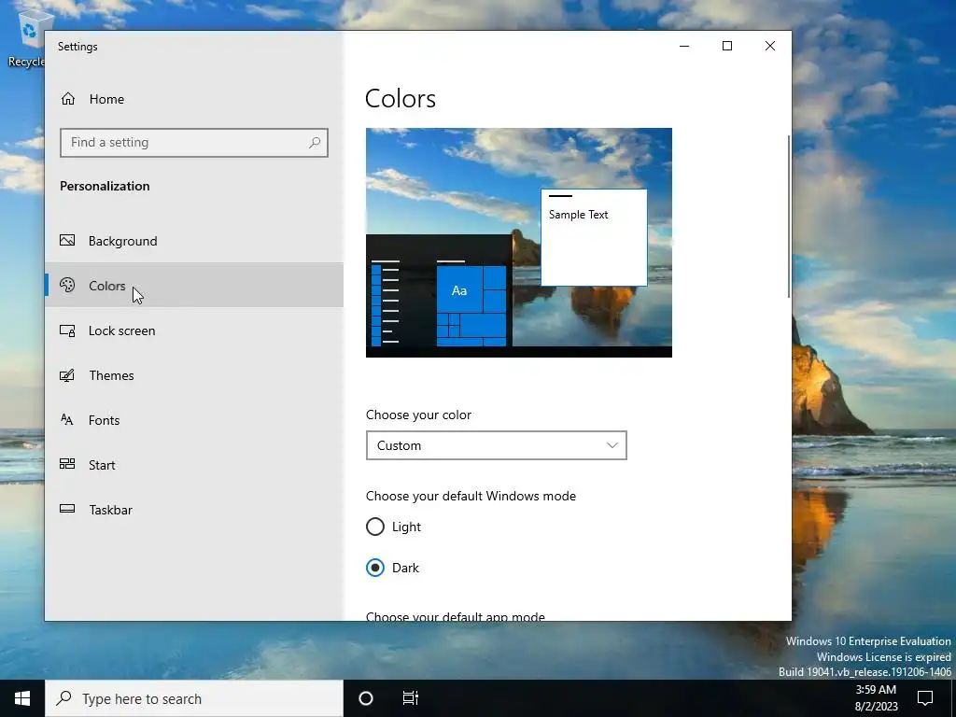Click the Aa tile in preview

coord(459,291)
